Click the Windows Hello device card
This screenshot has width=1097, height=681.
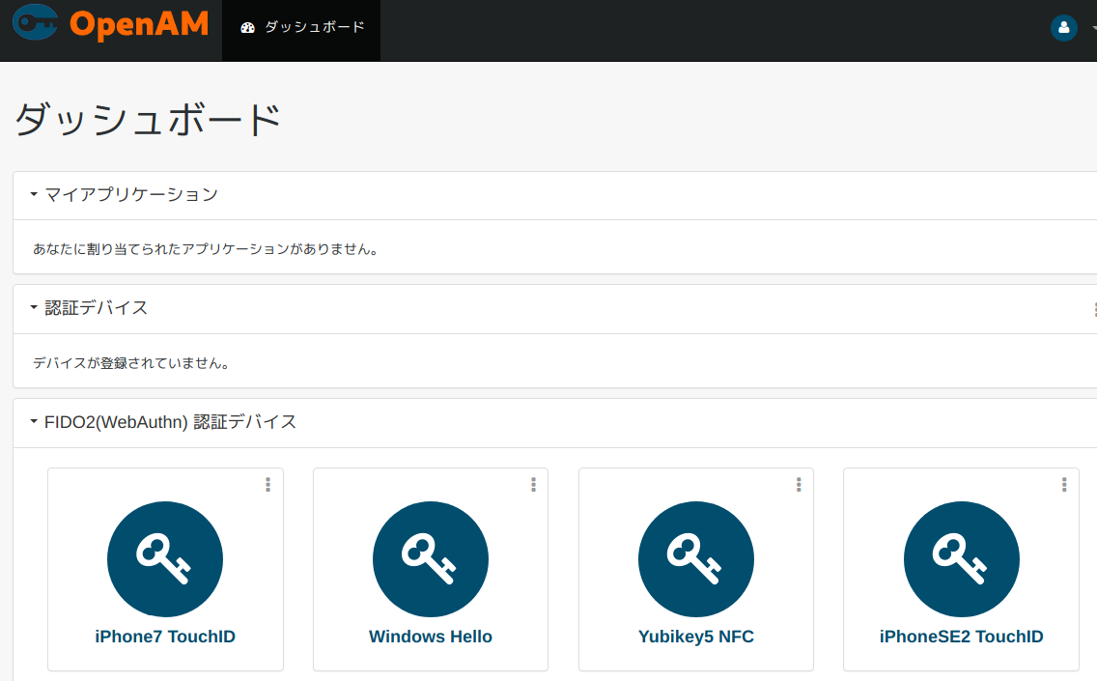pos(430,570)
